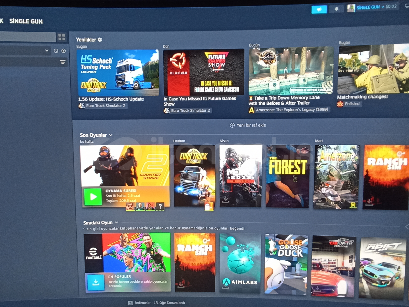Click Euro Truck Simulator 2 tag under Future Games
This screenshot has height=307, width=409.
pyautogui.click(x=188, y=111)
